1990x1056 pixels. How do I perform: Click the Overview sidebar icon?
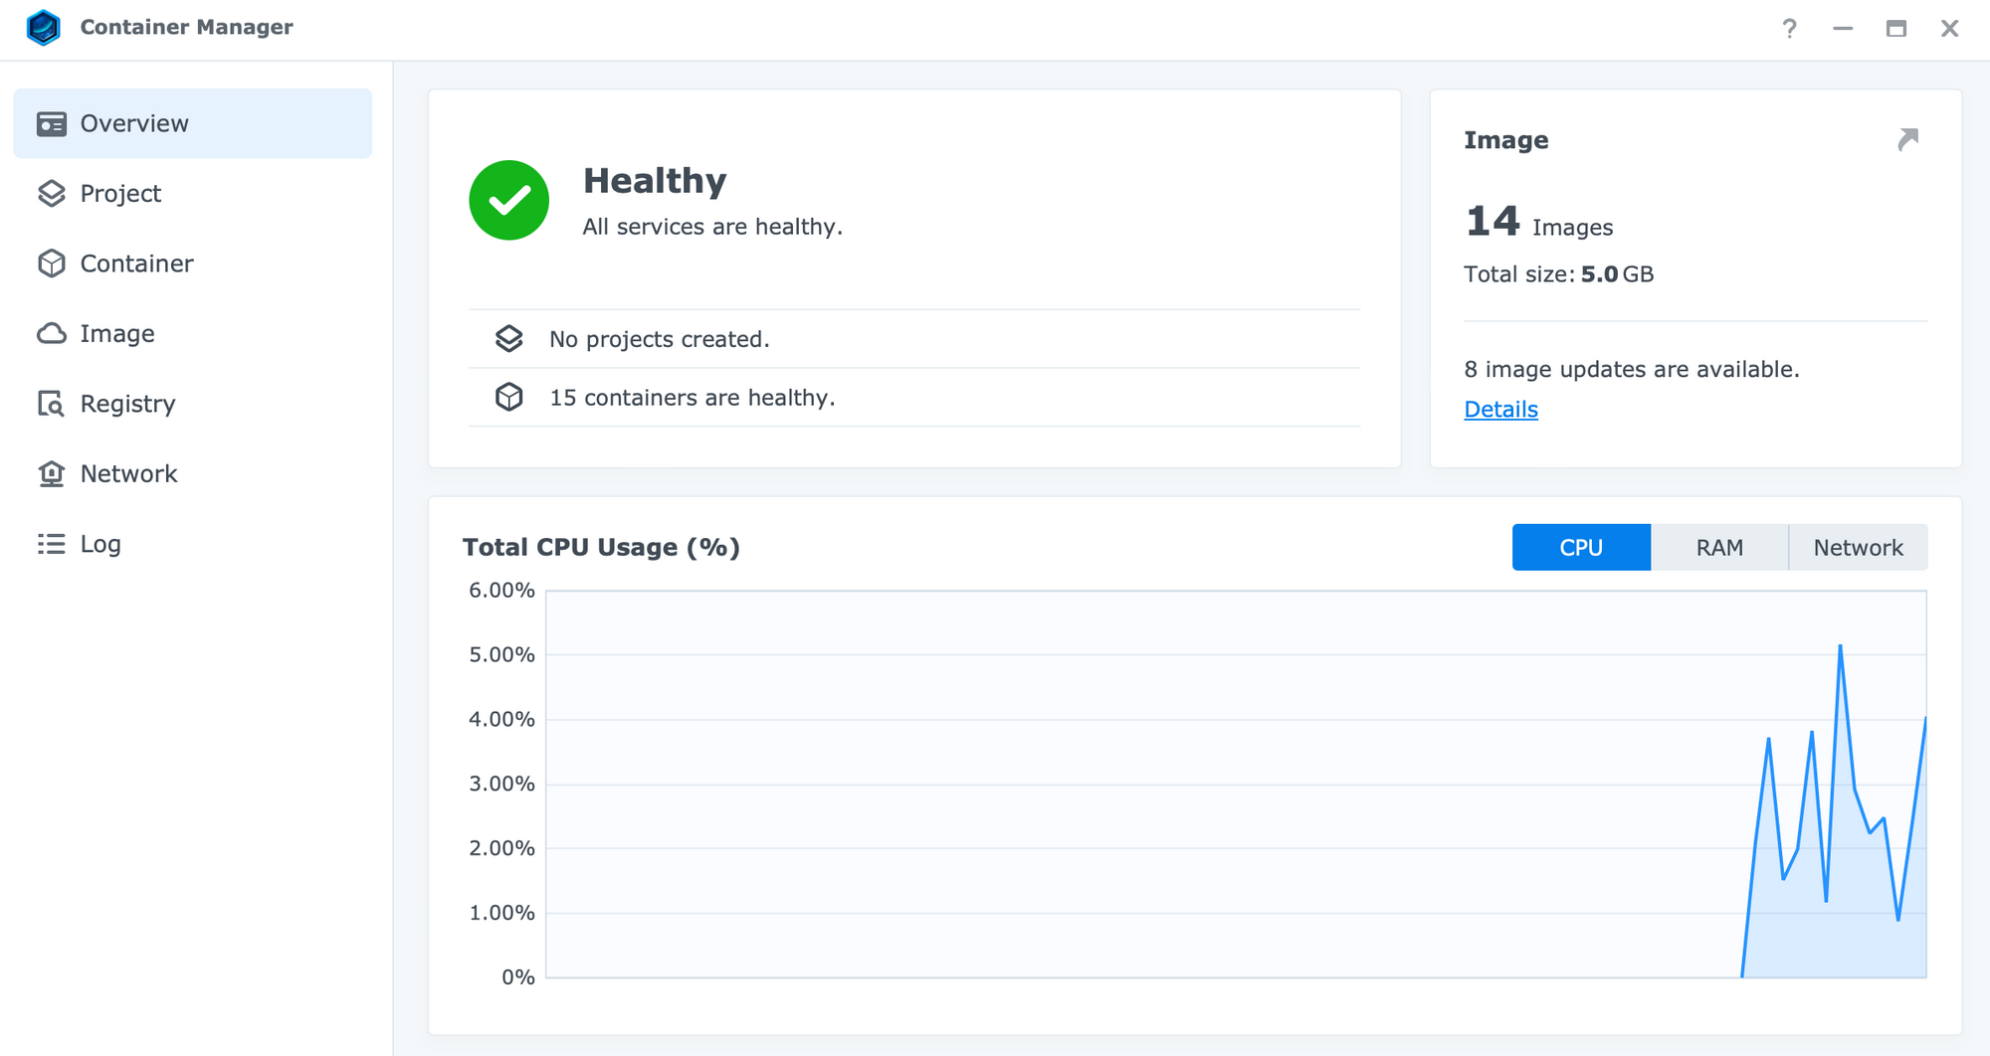point(52,123)
